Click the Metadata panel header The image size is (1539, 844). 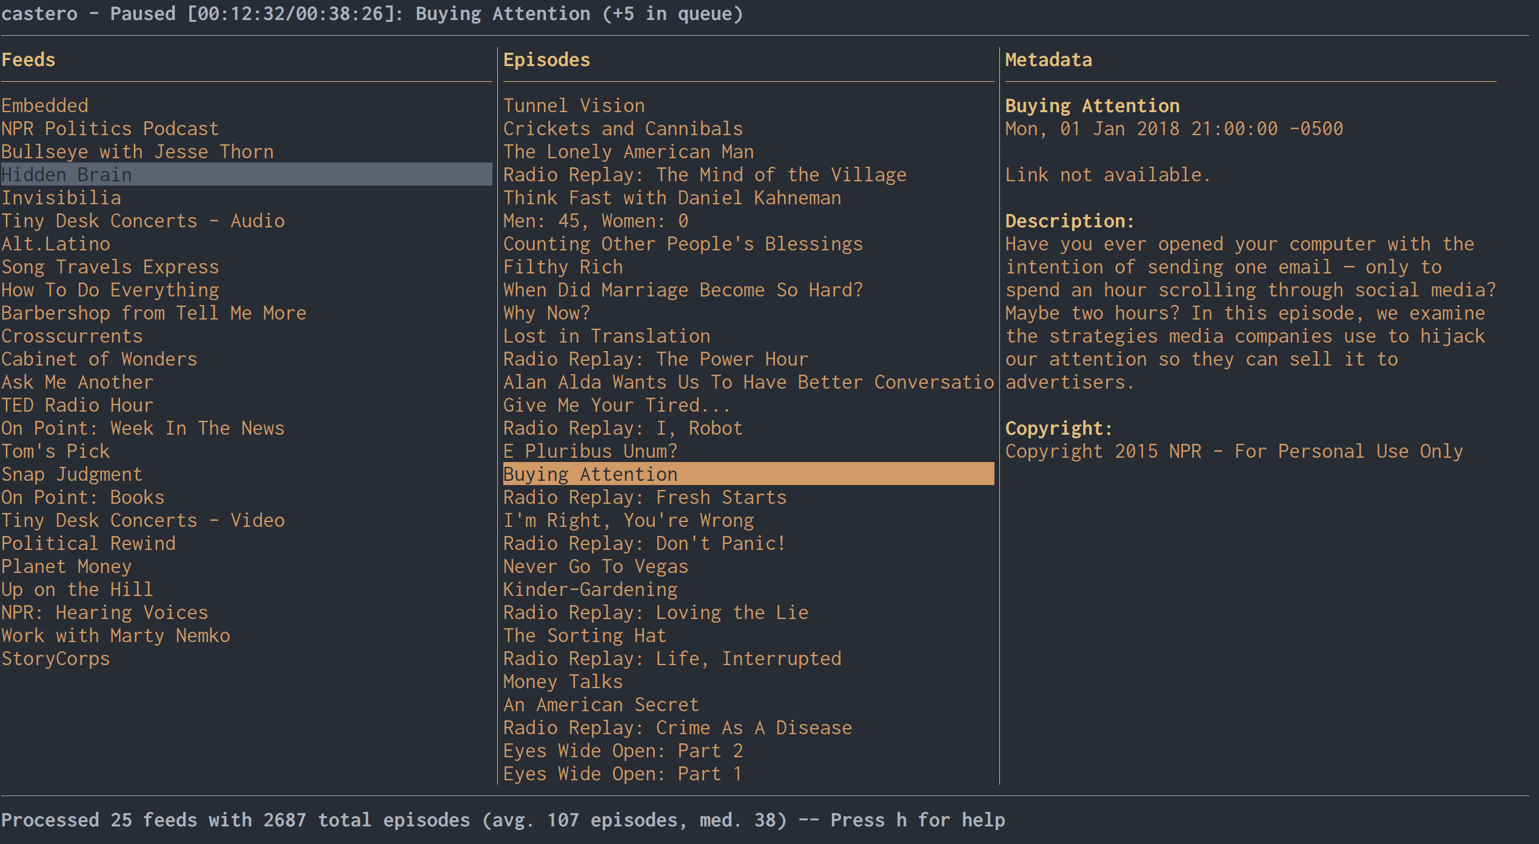coord(1048,59)
